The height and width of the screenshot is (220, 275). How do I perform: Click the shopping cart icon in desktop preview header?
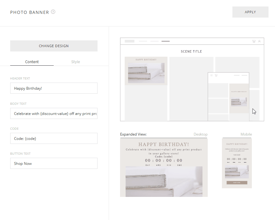tap(254, 41)
